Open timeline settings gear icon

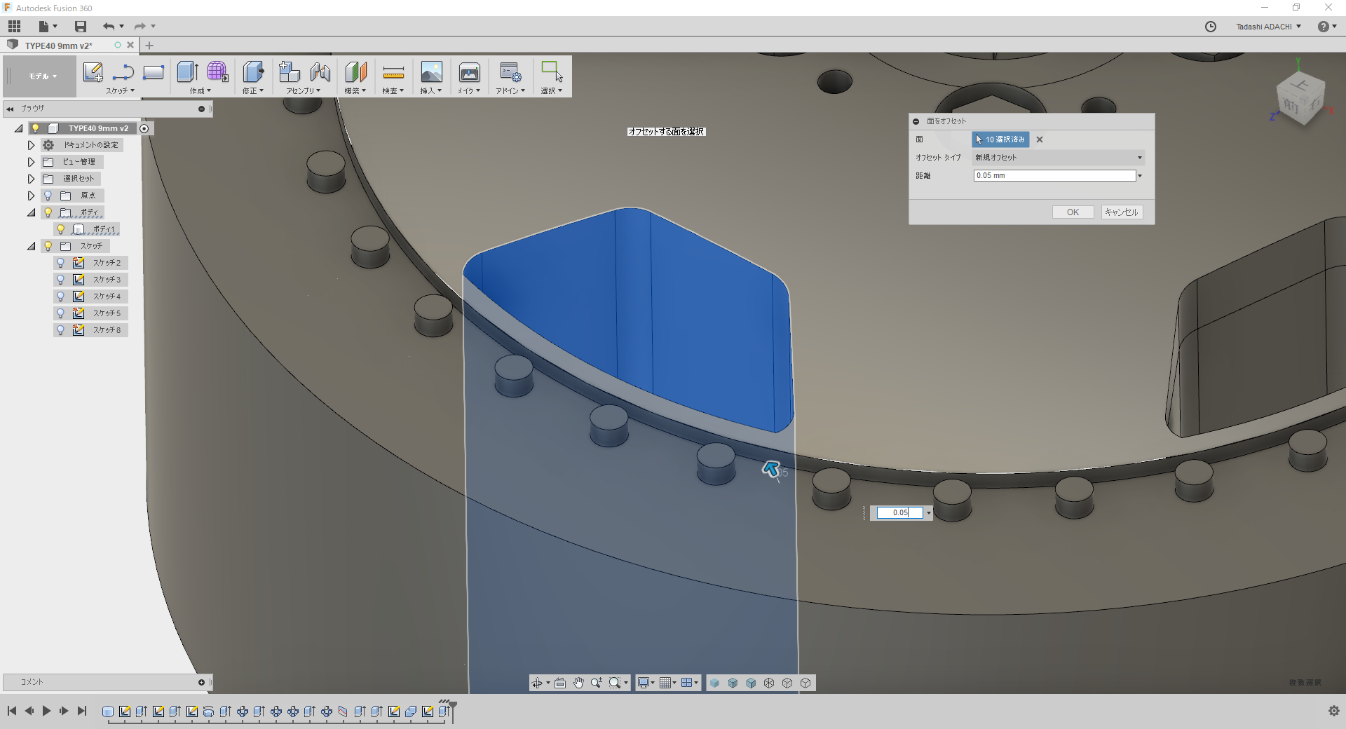click(x=1333, y=711)
